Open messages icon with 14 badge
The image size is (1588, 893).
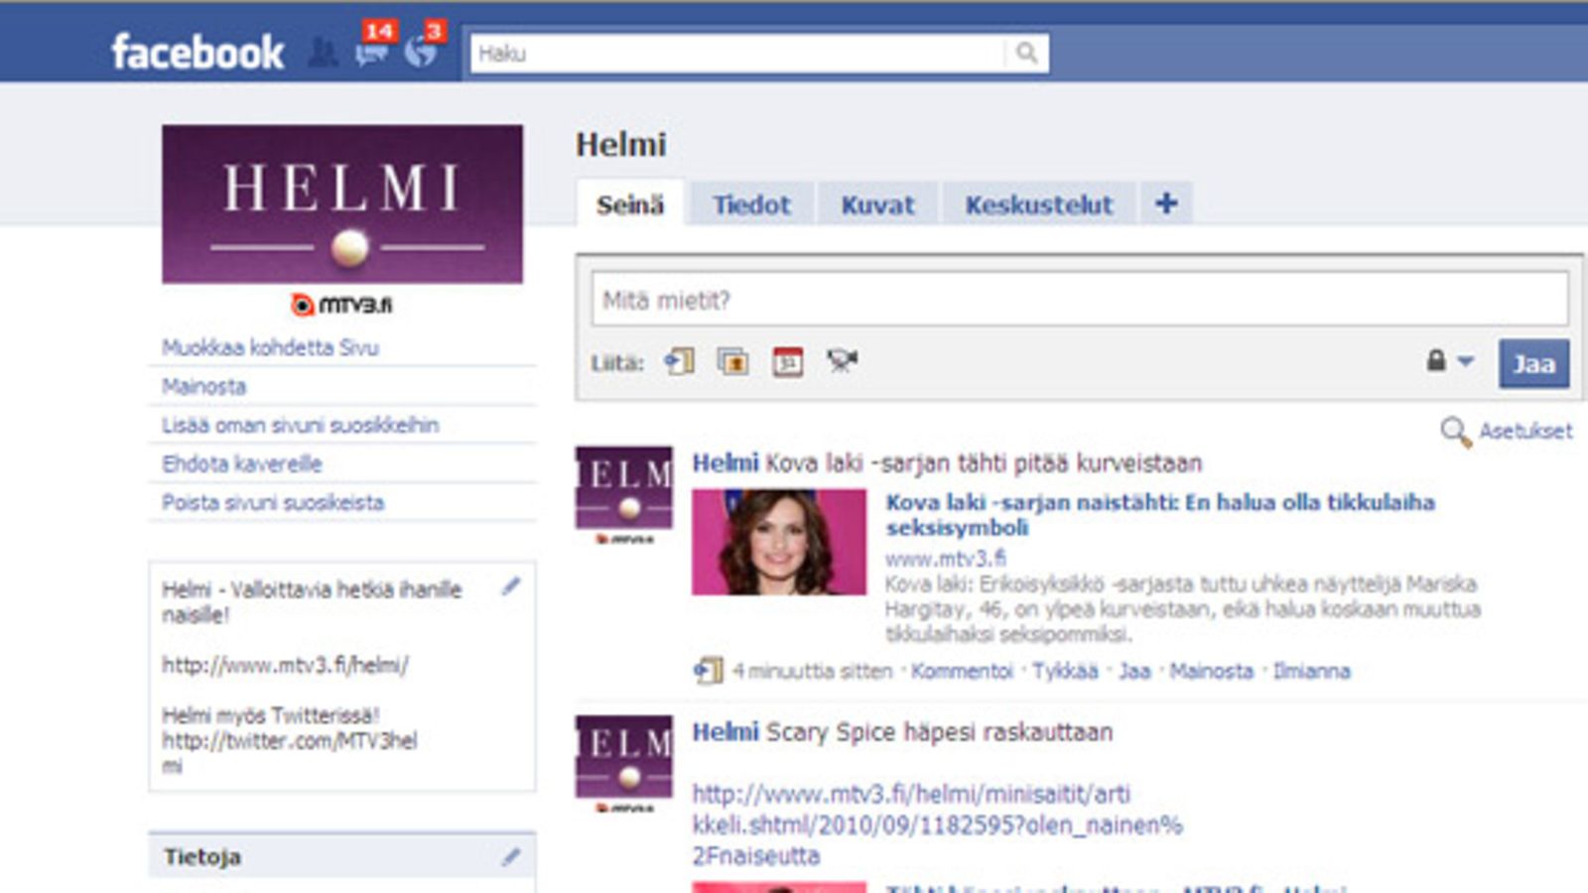[372, 52]
